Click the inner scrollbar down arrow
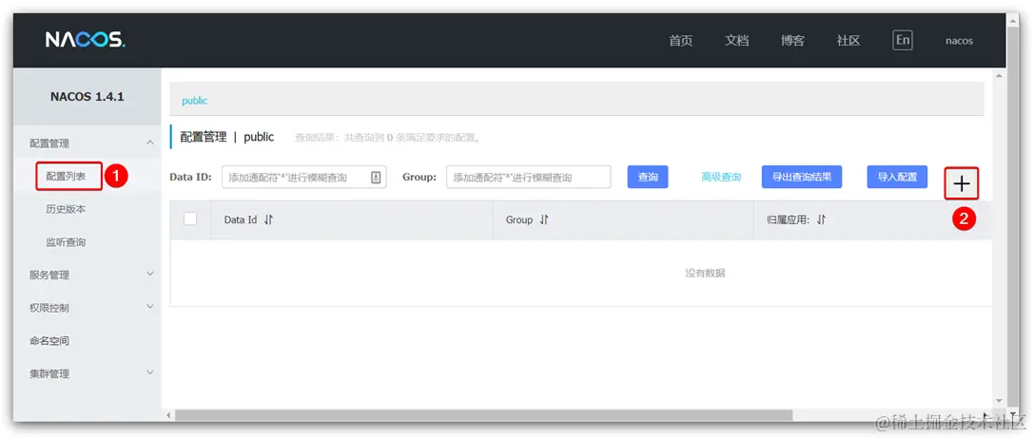Screen dimensions: 1033x438 click(x=998, y=400)
